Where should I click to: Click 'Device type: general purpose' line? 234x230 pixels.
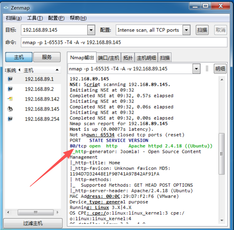pos(109,202)
